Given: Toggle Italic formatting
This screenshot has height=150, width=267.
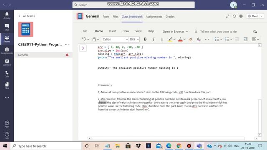Looking at the screenshot, I should [x=154, y=39].
